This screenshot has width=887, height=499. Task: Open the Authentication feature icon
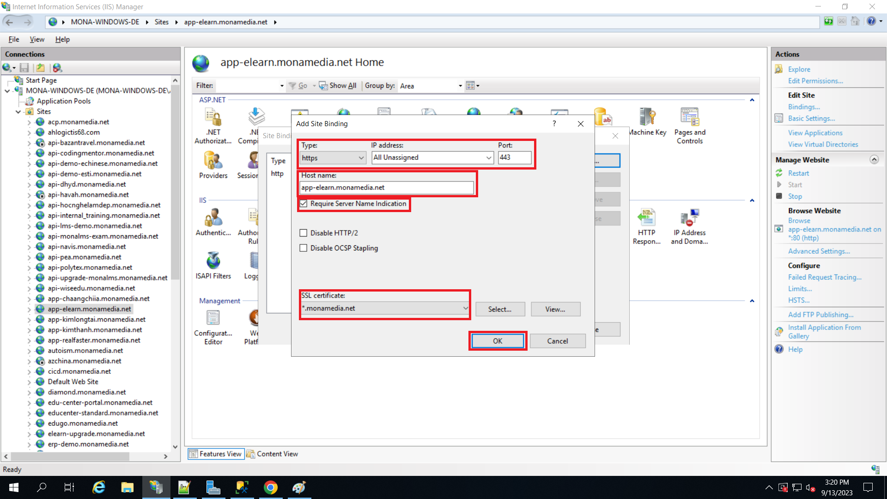[213, 222]
